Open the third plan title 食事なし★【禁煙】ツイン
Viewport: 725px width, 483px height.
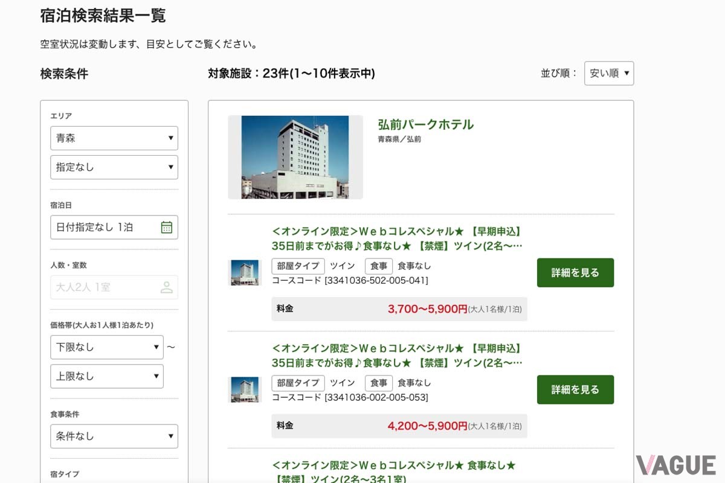394,473
